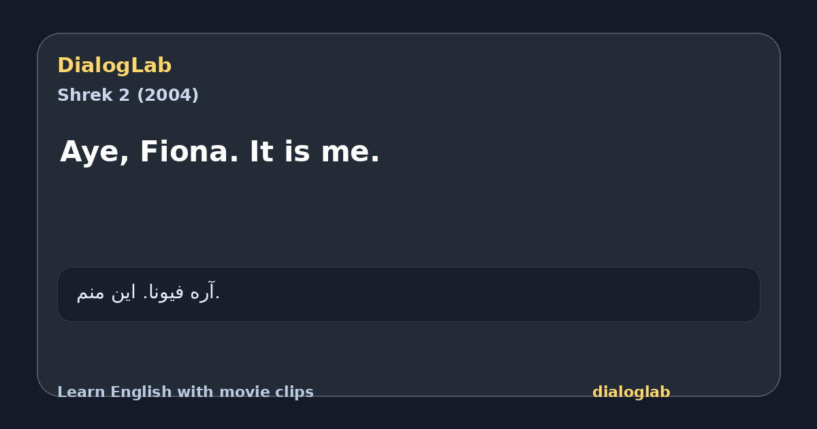Tap the Persian word "آره" in translation
This screenshot has width=817, height=429.
203,293
